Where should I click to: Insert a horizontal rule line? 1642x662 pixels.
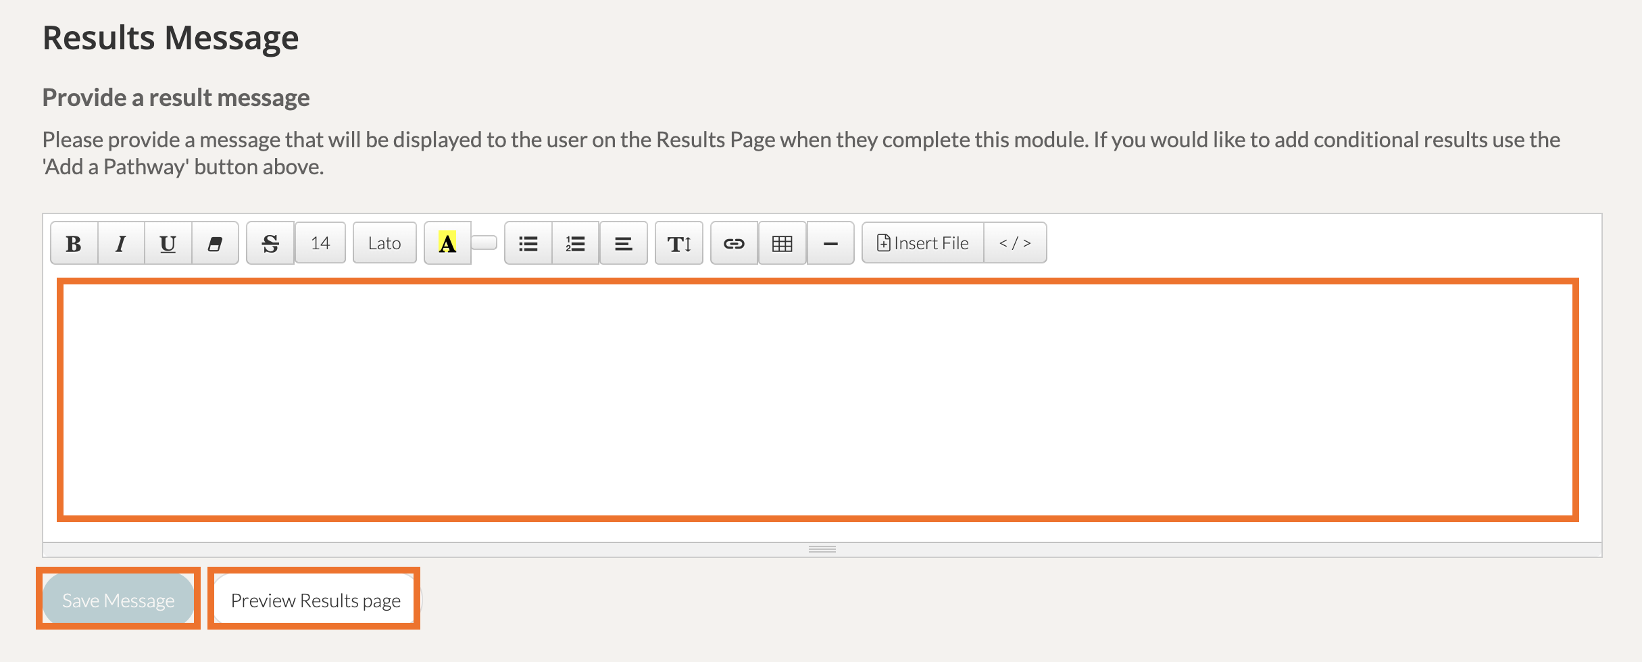pos(830,243)
